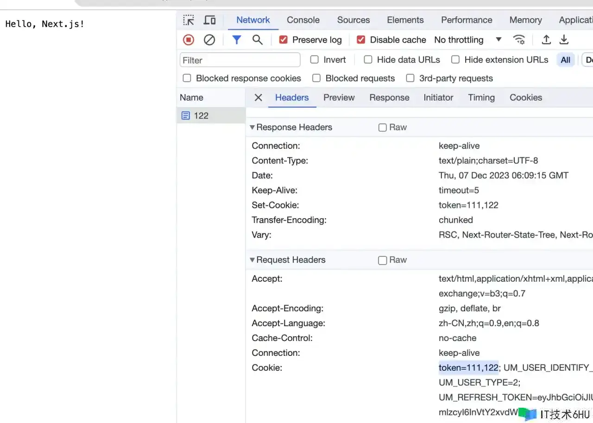Collapse the Request Headers section
The image size is (593, 423).
click(252, 260)
